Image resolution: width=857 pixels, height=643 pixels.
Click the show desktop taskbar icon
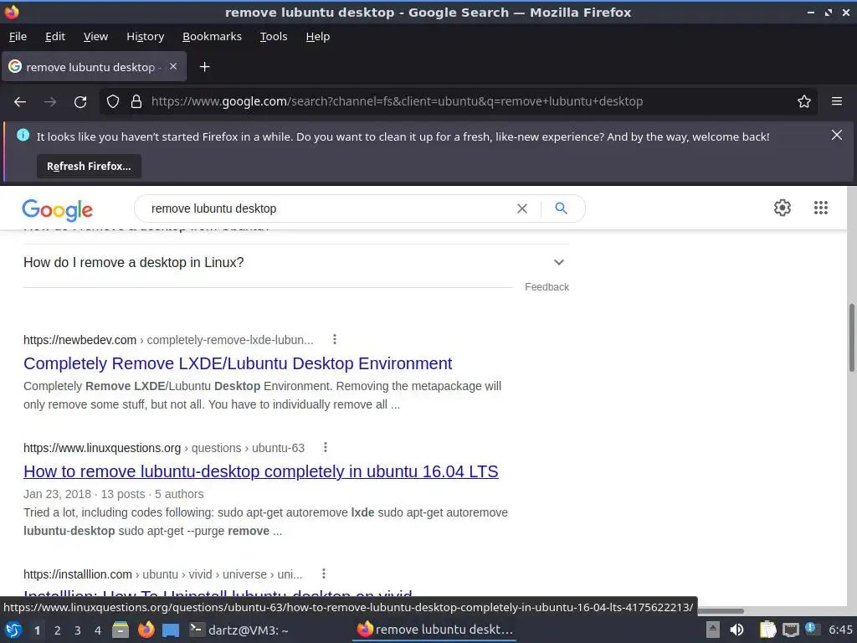tap(171, 630)
